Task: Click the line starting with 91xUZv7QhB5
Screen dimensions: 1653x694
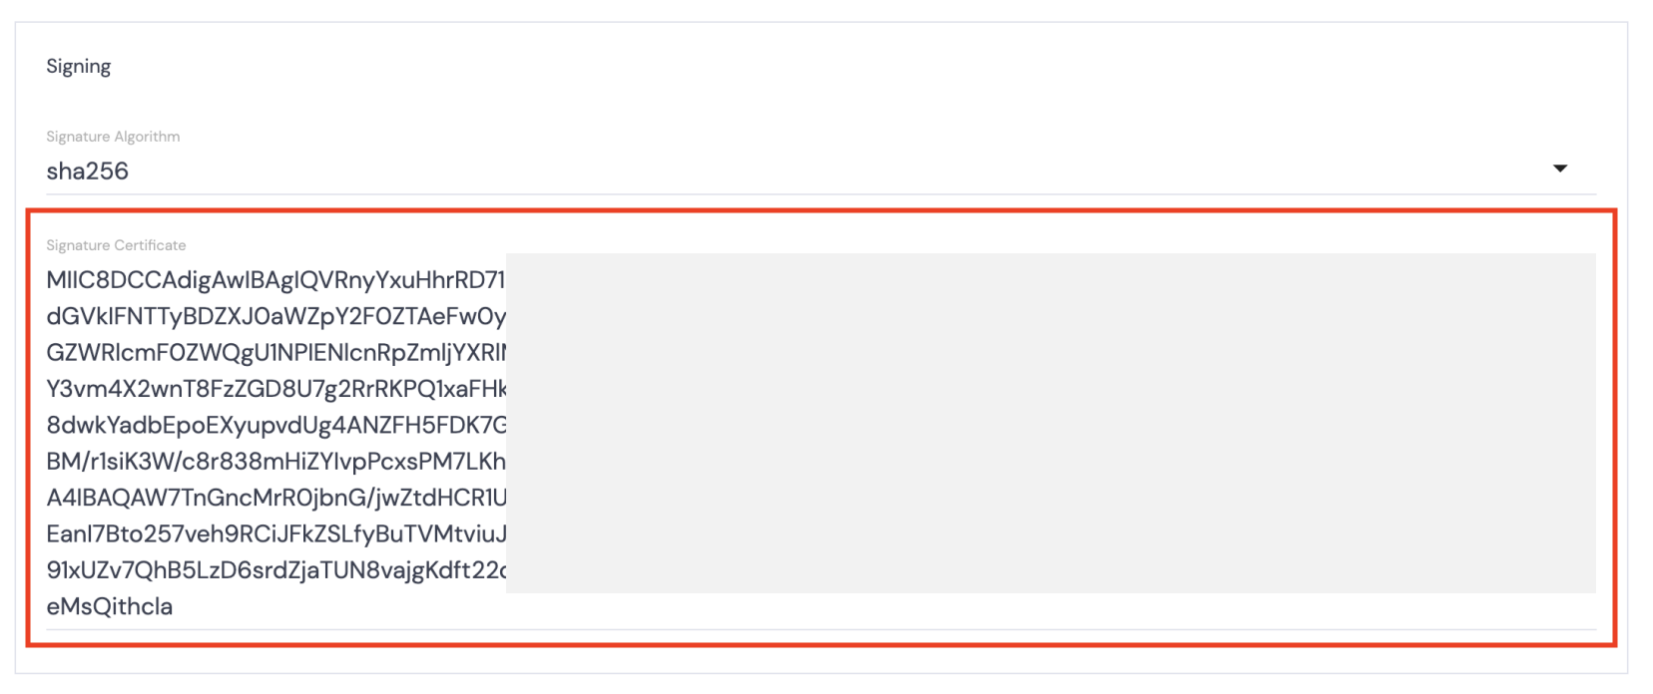Action: point(275,569)
